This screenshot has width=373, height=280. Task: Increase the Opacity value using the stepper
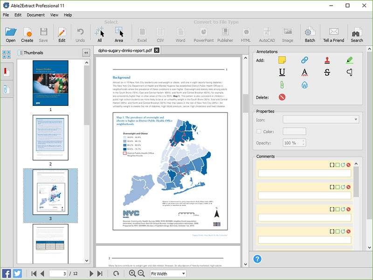click(x=304, y=140)
